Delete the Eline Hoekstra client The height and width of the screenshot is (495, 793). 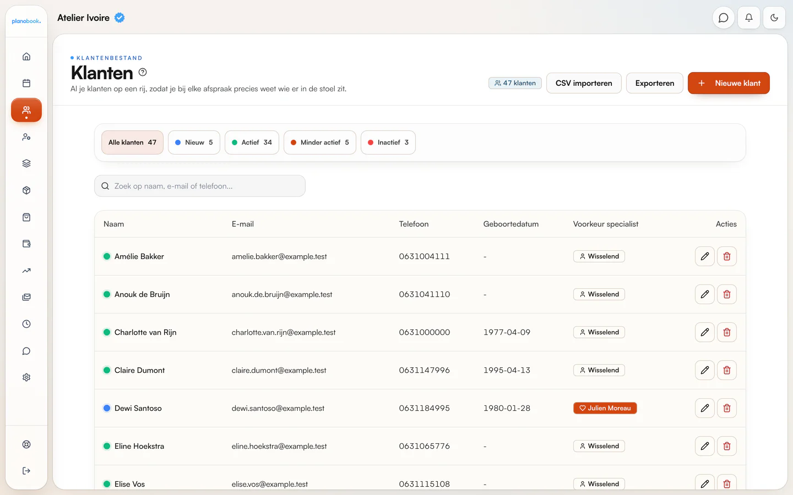(727, 446)
